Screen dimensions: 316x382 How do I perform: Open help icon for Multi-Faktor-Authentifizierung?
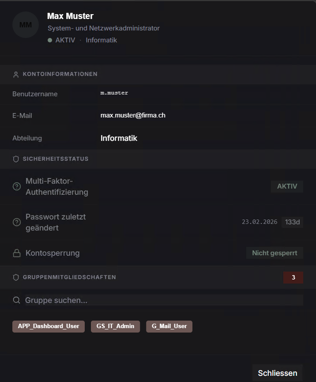(17, 186)
